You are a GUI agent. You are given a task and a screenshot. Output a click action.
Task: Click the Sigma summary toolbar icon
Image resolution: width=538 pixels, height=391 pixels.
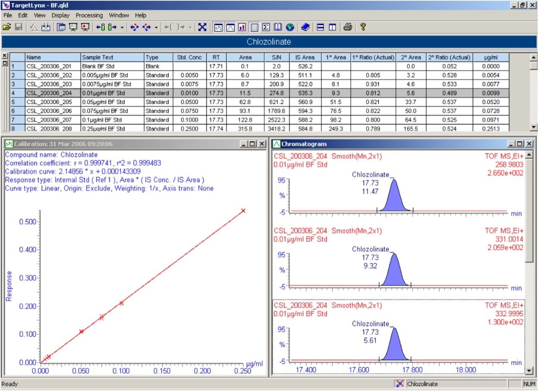point(266,27)
